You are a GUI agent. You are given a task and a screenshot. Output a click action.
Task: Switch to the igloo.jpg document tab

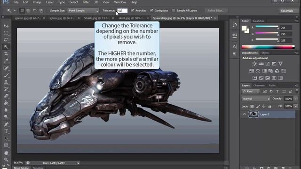click(x=62, y=18)
